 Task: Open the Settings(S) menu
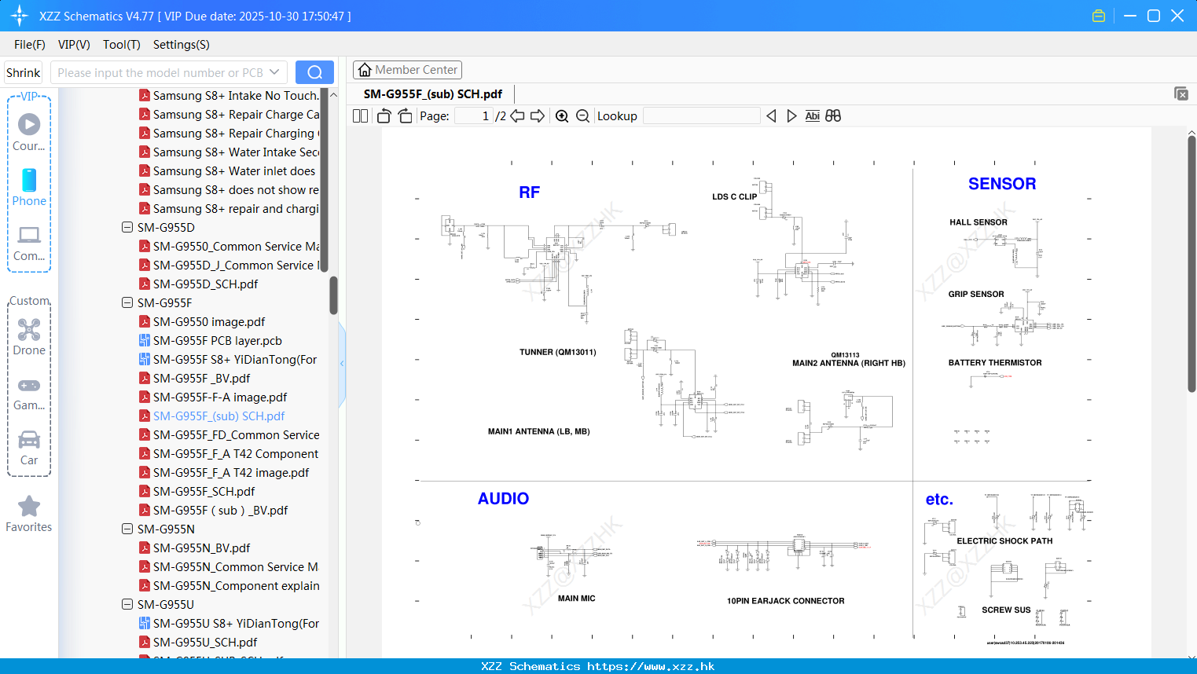tap(182, 45)
